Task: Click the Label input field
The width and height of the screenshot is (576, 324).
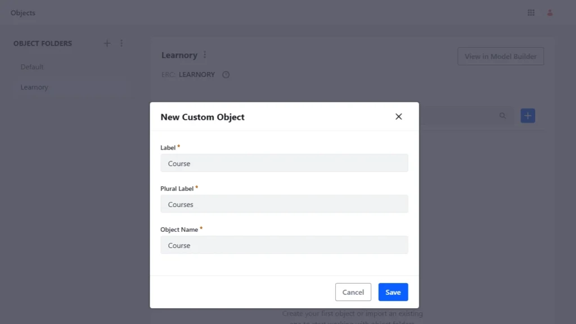Action: (284, 163)
